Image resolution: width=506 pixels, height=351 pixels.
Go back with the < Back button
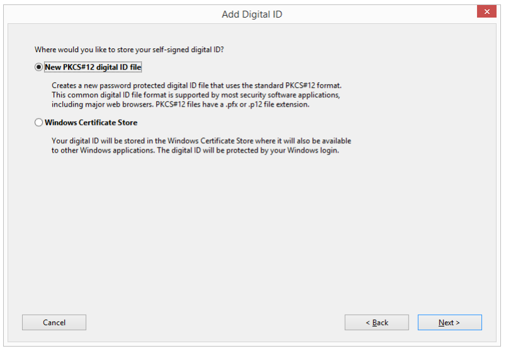point(376,322)
